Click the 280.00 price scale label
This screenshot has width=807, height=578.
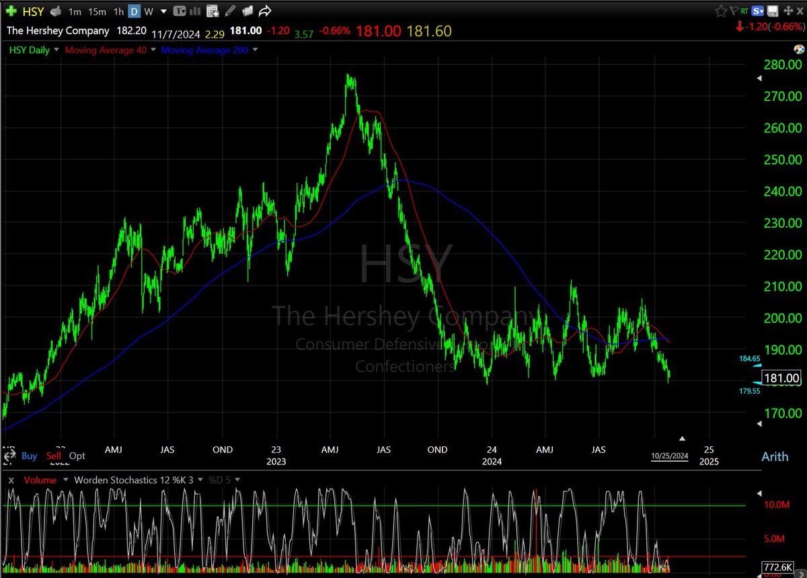781,65
